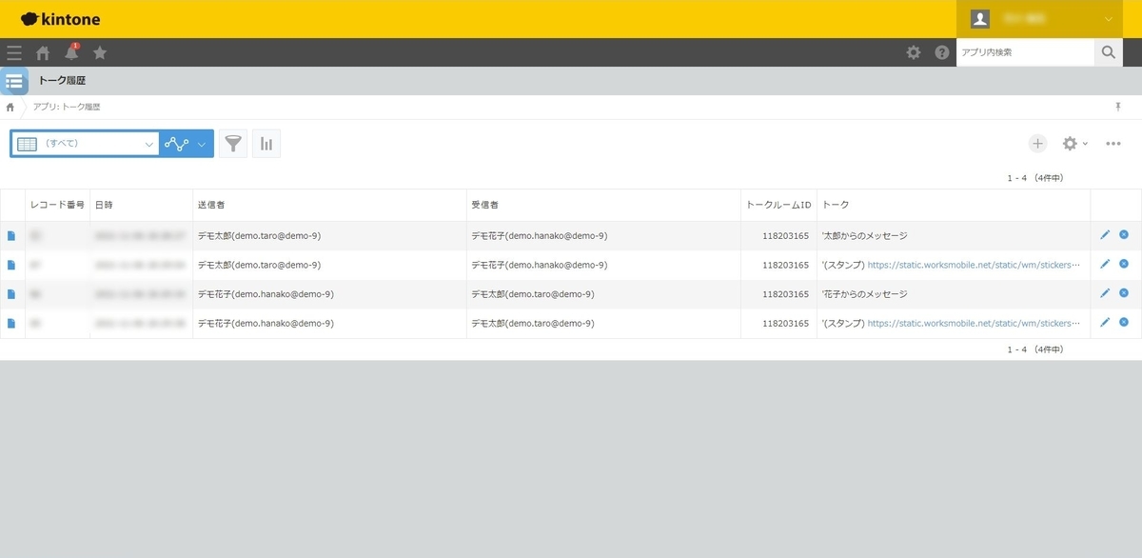
Task: Click the process graph view button
Action: (176, 144)
